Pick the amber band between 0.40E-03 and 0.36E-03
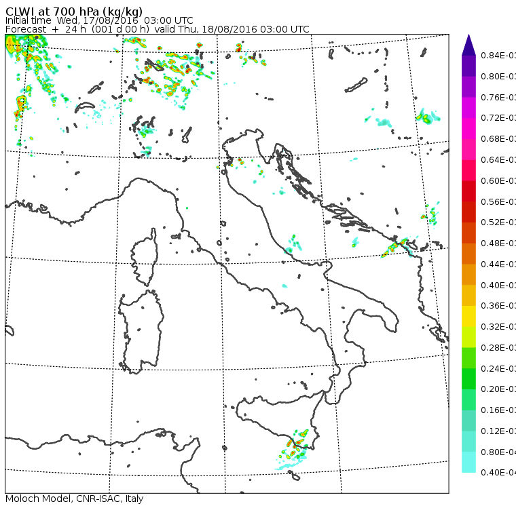The height and width of the screenshot is (508, 516). tap(468, 296)
